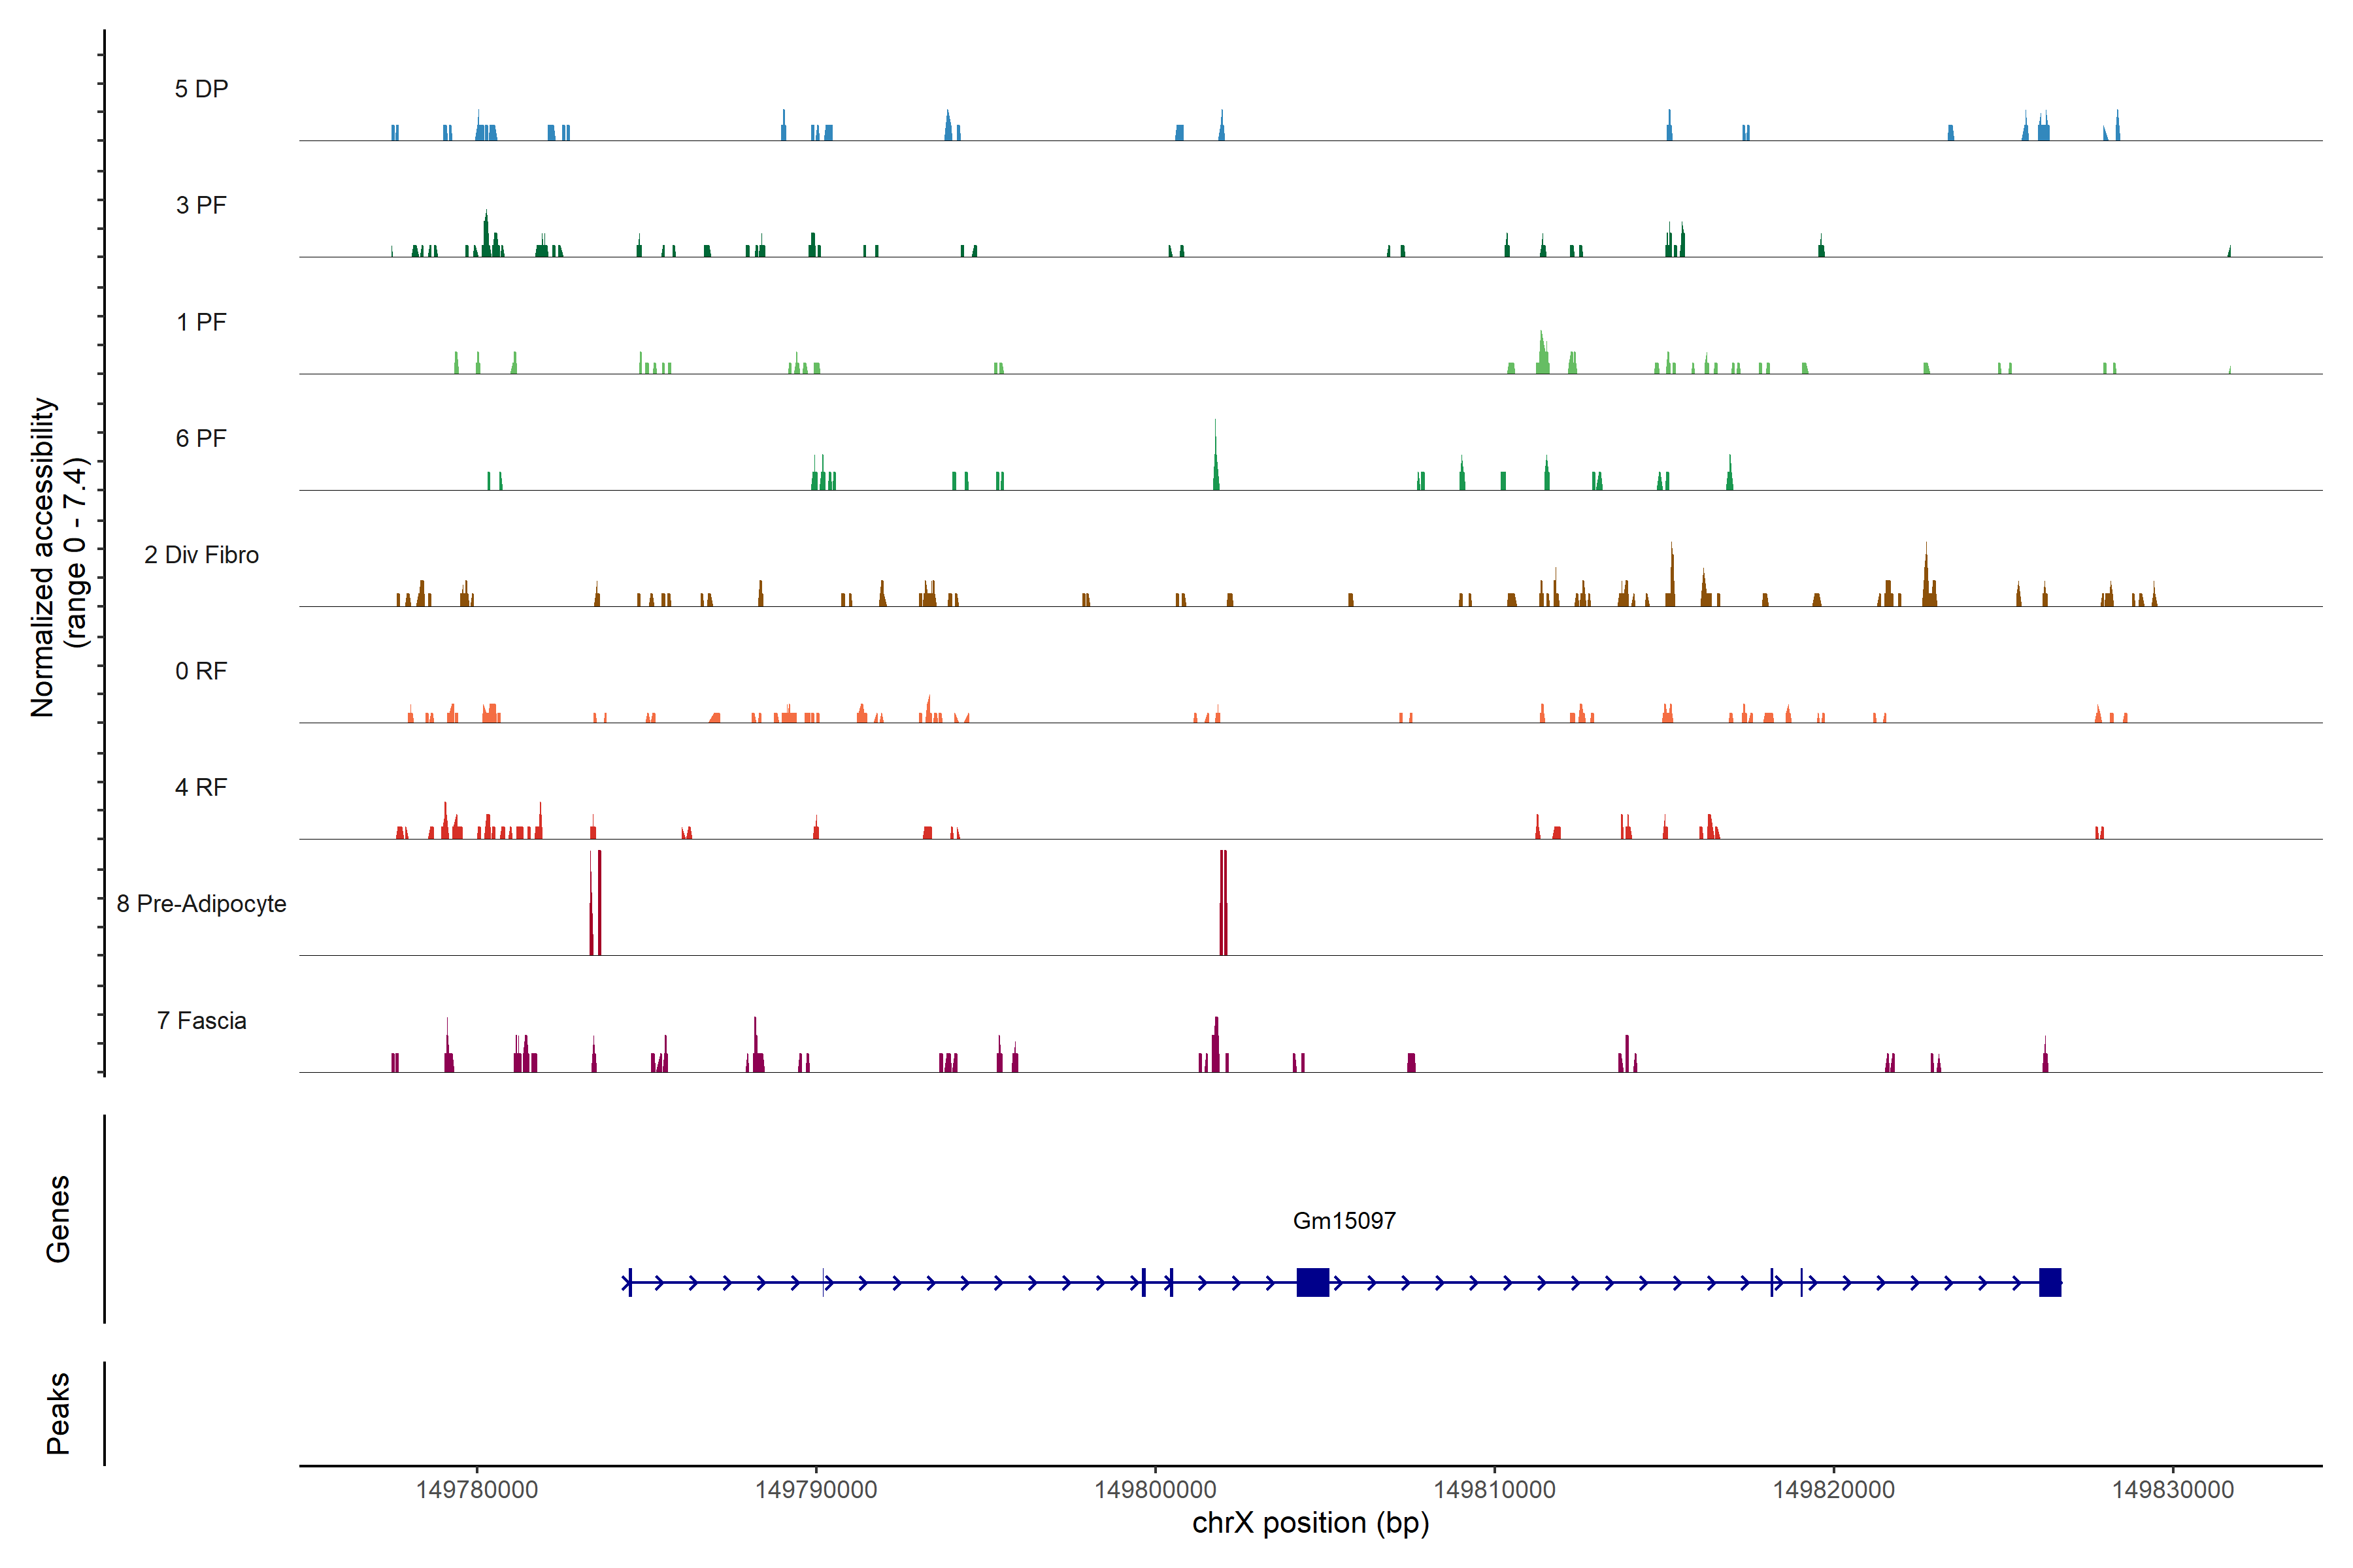Click the 0 RF track label

[x=201, y=671]
